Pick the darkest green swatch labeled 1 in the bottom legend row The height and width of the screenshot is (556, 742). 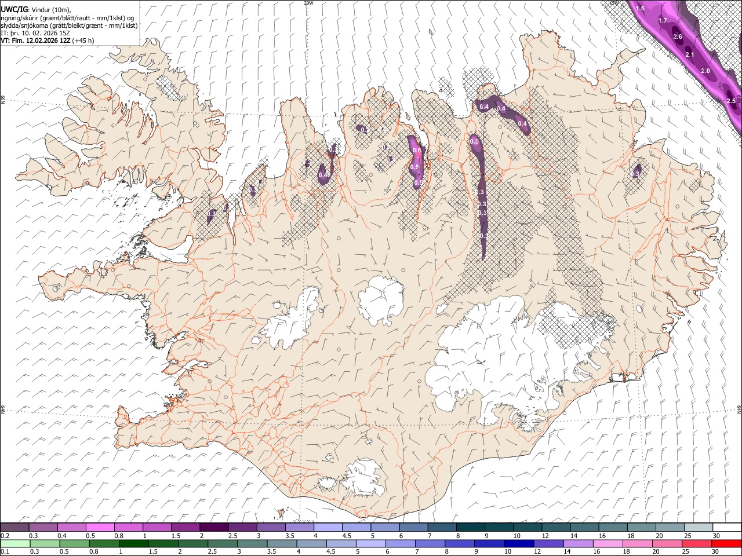pos(134,543)
